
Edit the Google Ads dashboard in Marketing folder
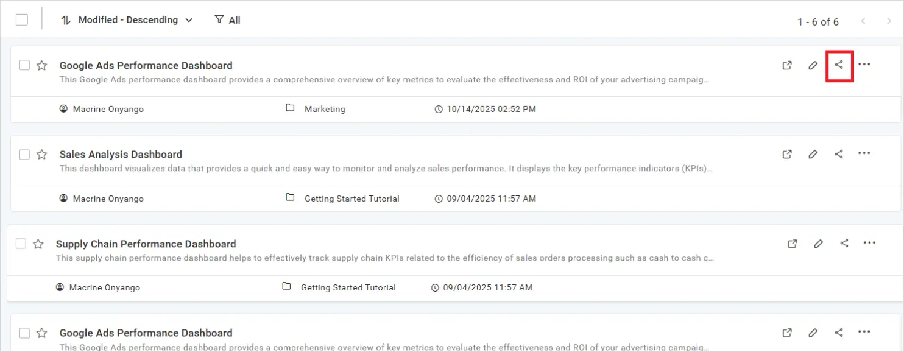(x=813, y=65)
